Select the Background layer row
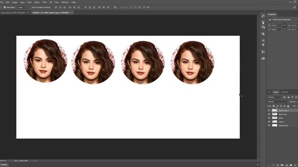This screenshot has width=298, height=167. [x=283, y=126]
